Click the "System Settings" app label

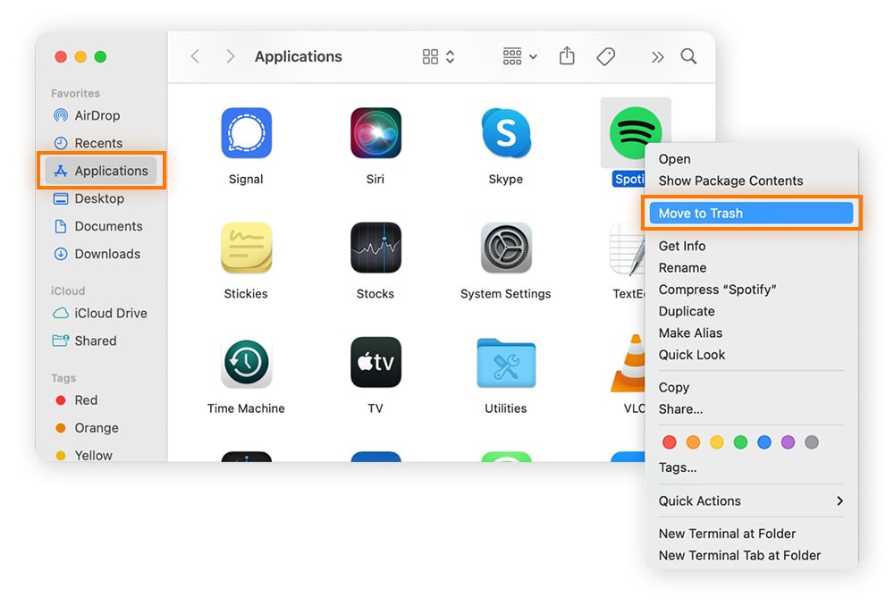pos(506,293)
